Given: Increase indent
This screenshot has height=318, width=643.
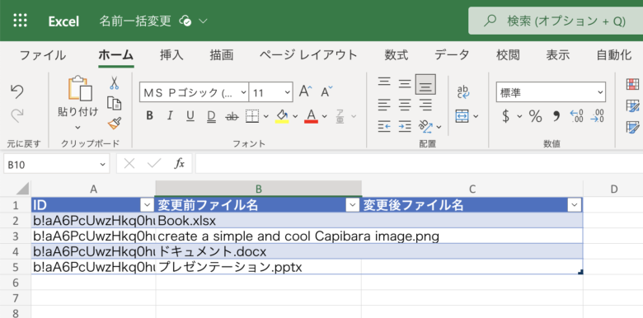Looking at the screenshot, I should coord(405,127).
